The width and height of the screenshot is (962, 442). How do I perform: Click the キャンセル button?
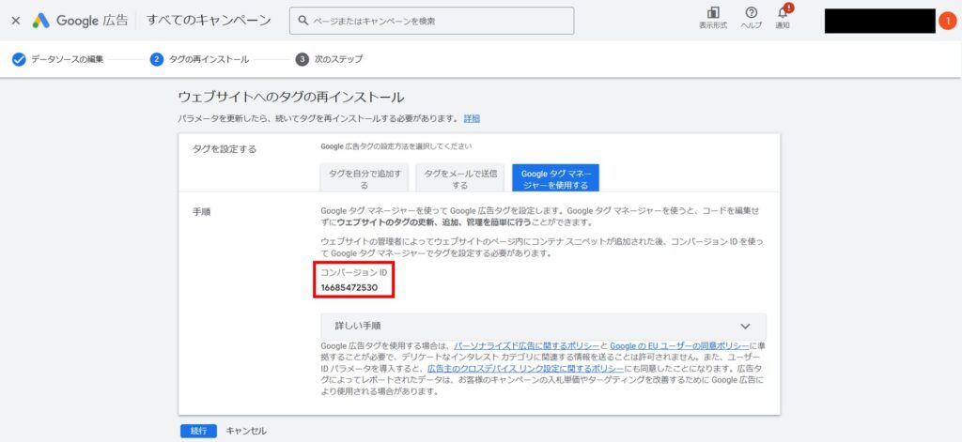246,431
